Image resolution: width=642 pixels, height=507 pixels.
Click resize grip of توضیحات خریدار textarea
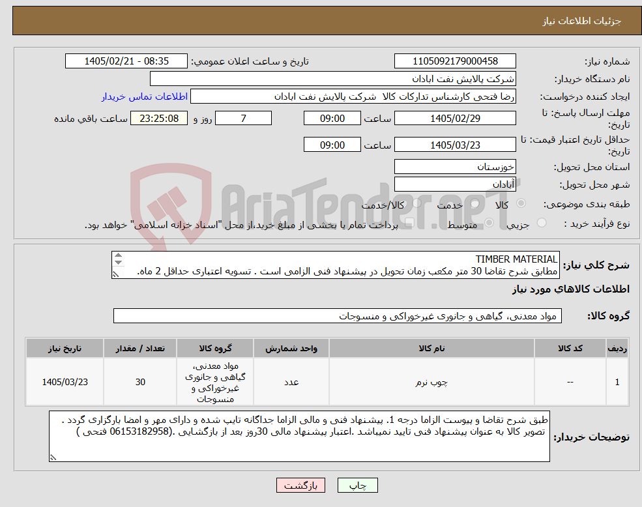[53, 457]
